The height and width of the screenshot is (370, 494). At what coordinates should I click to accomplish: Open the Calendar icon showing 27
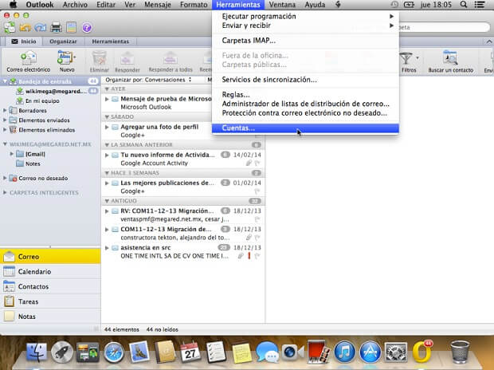pyautogui.click(x=190, y=352)
